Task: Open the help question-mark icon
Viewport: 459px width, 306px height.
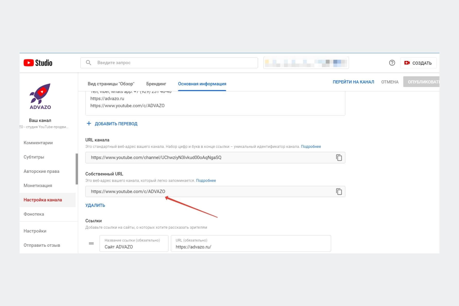Action: [392, 63]
